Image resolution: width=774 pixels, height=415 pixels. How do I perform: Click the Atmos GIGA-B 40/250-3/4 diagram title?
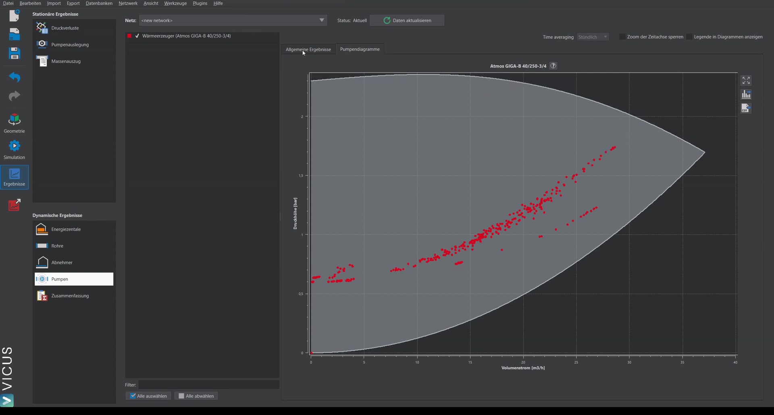(518, 66)
